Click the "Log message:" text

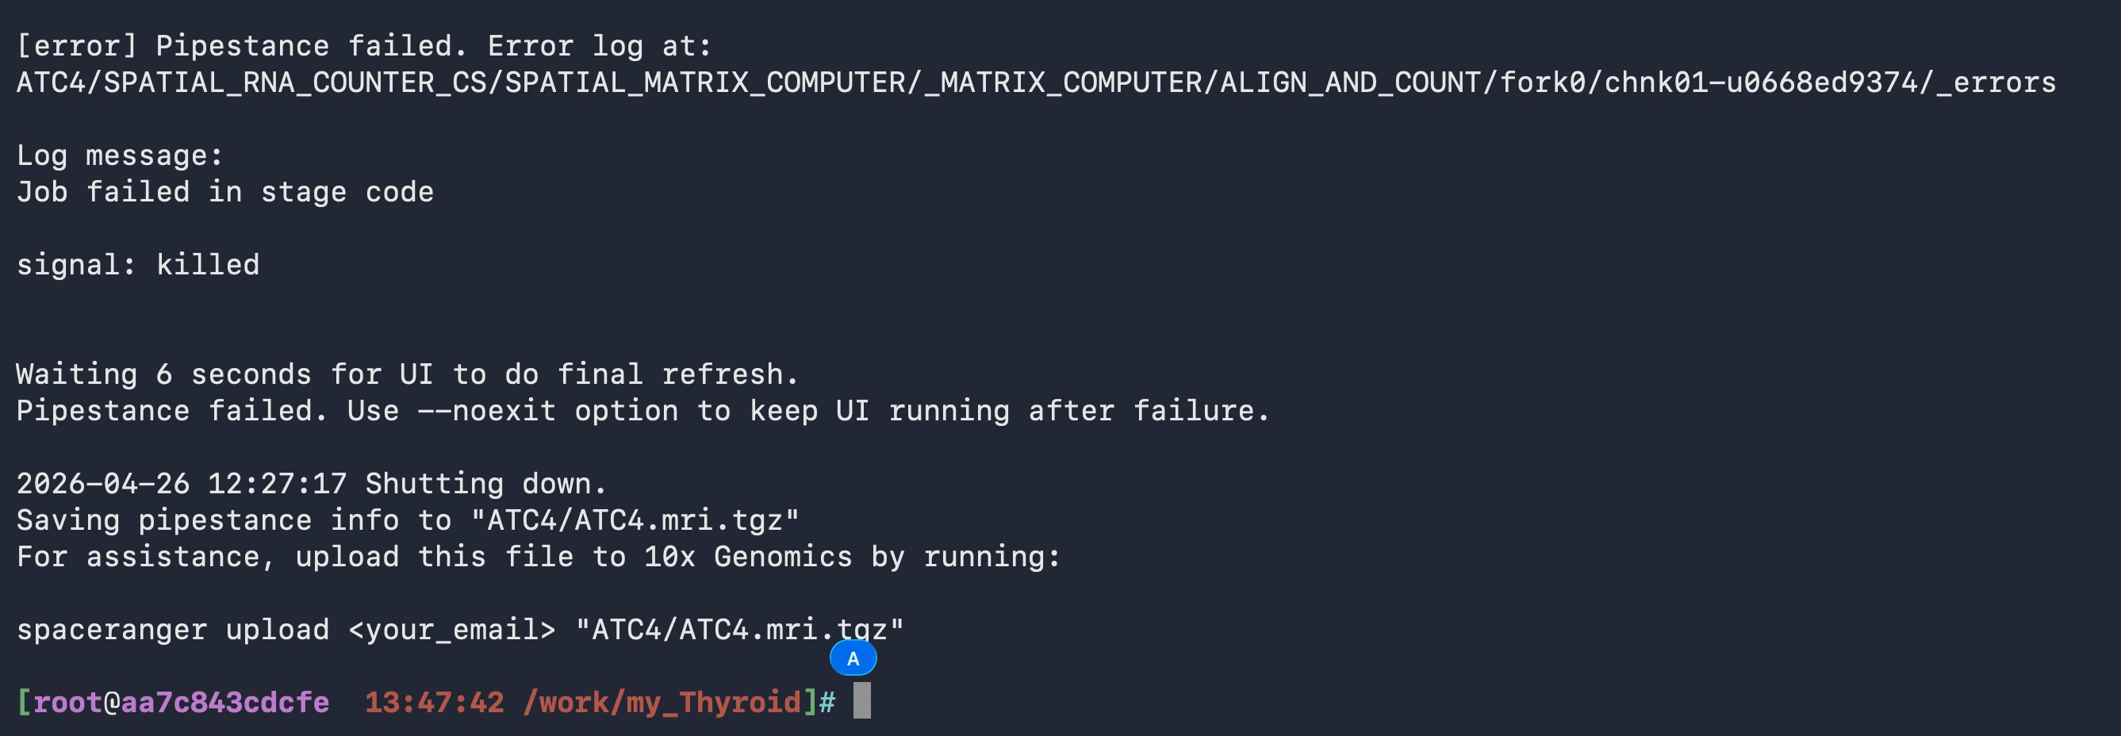point(120,155)
